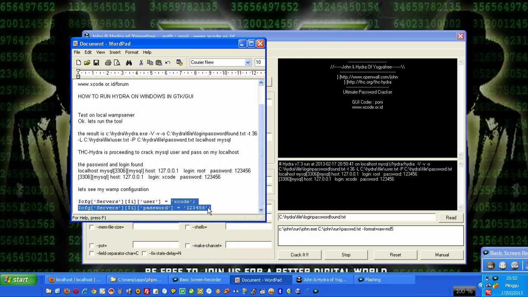Click the Internet Explorer icon in quick launch
Viewport: 528px width, 297px height.
85,291
